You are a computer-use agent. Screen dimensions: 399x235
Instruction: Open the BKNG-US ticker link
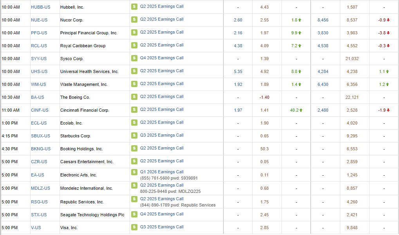pos(41,149)
